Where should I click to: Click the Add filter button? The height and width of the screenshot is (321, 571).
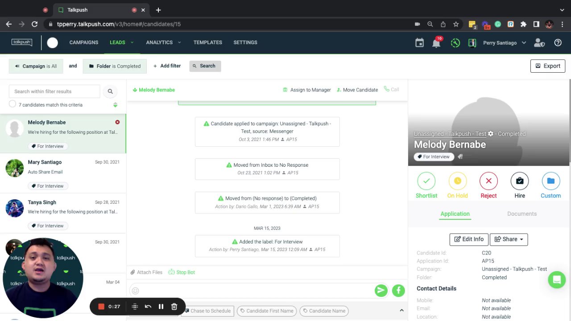coord(167,66)
